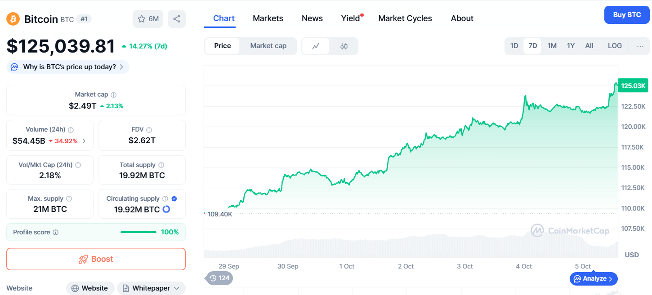Select the line chart icon
This screenshot has width=652, height=295.
(316, 46)
